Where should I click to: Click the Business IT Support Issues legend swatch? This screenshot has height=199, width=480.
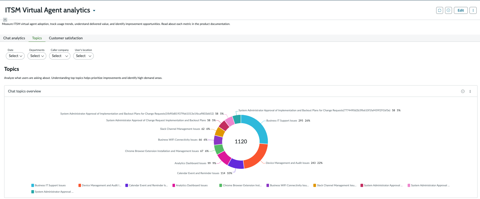tap(33, 185)
